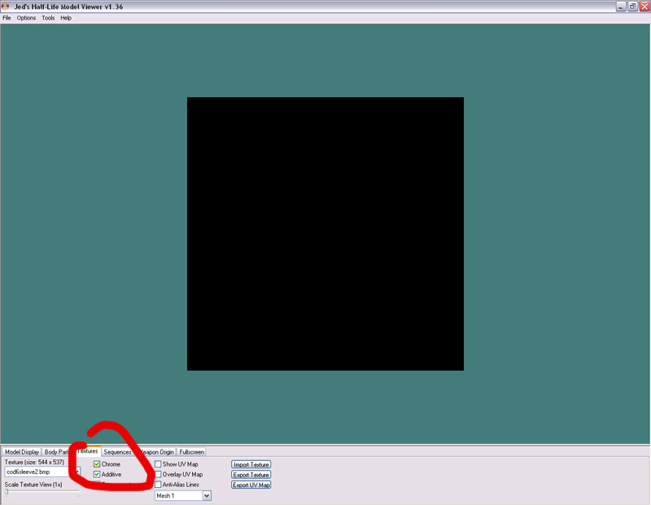Open the Help menu
The image size is (651, 505).
coord(66,18)
